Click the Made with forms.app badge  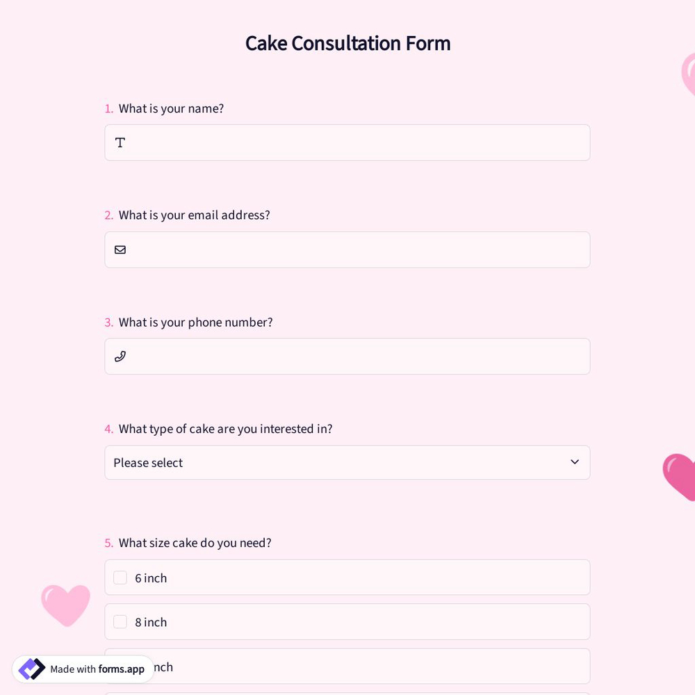point(83,669)
